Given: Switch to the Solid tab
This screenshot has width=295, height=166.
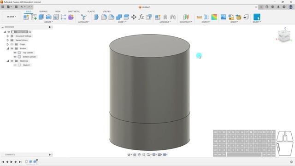Looking at the screenshot, I should (x=29, y=12).
